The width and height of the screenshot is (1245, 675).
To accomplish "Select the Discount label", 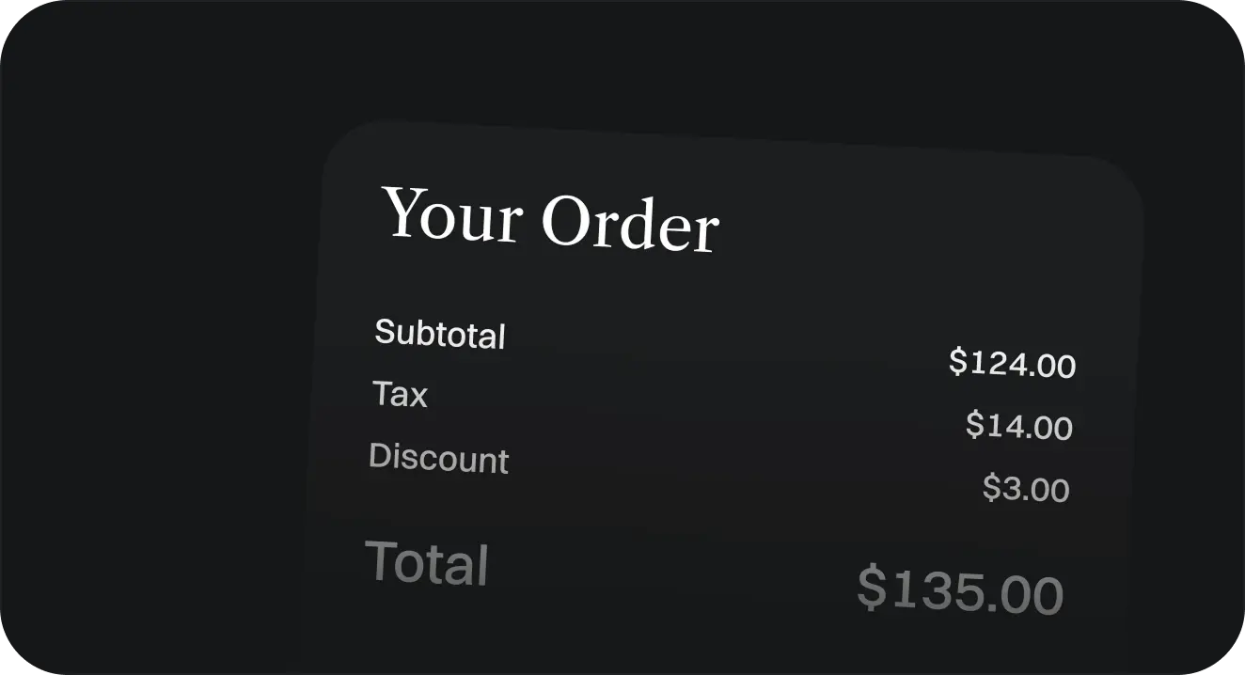I will (438, 458).
